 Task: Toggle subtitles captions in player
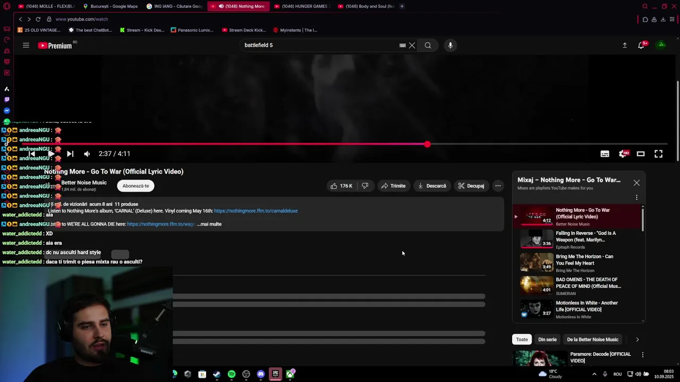[x=605, y=154]
